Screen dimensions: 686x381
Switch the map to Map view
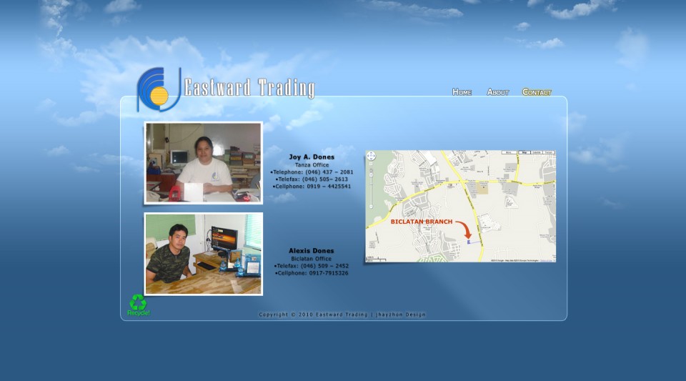(x=525, y=152)
